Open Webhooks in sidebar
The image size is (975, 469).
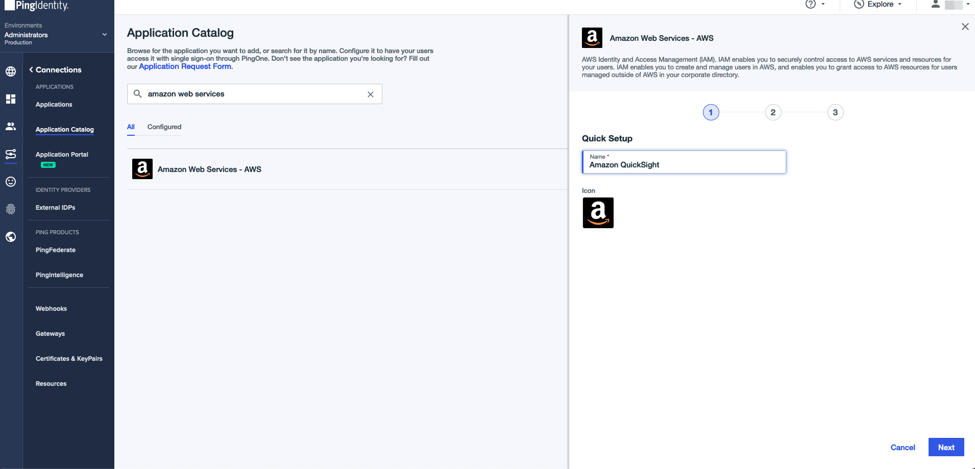(x=51, y=309)
